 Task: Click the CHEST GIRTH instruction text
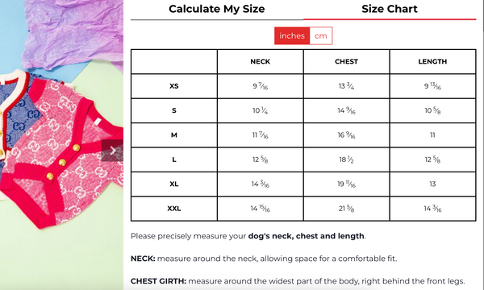tap(298, 281)
